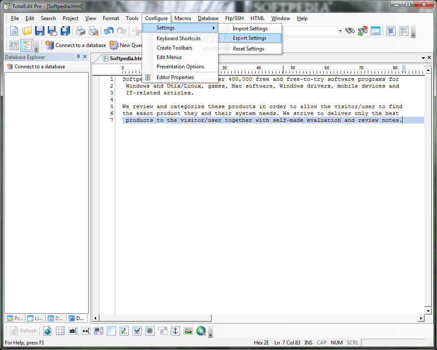The width and height of the screenshot is (437, 350).
Task: Switch to the Li... bottom panel tab
Action: [35, 318]
